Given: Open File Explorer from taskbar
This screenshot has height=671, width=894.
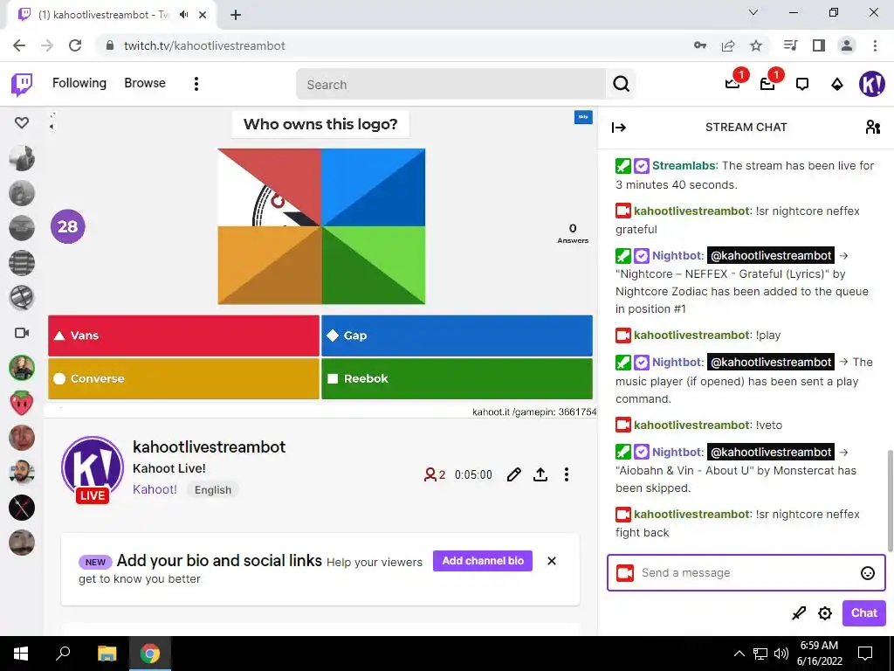Looking at the screenshot, I should tap(107, 654).
